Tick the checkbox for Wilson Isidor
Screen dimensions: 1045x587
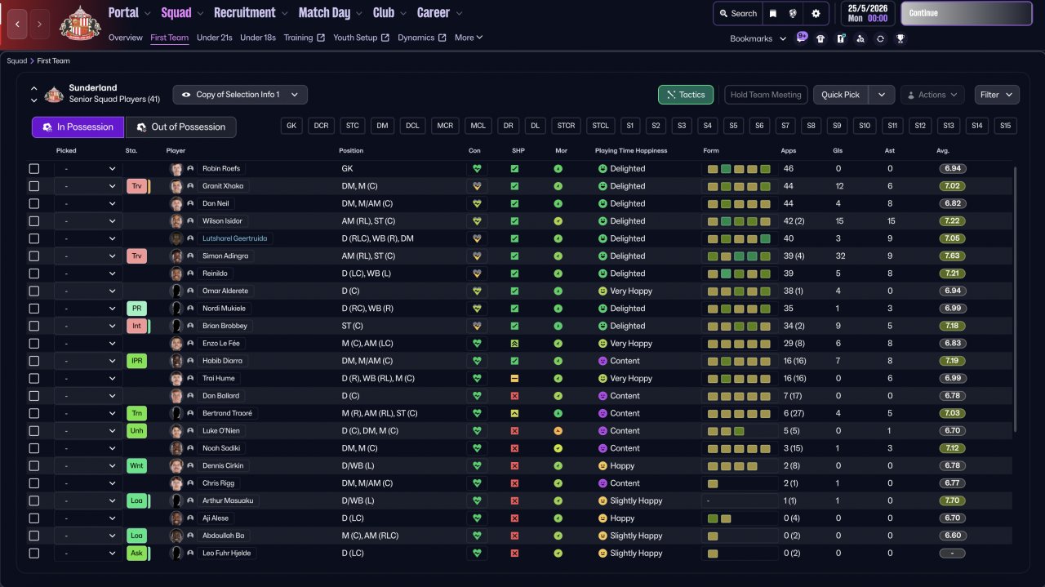tap(34, 220)
